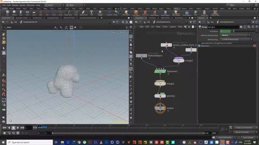Click the Select tool in viewport sidebar
Image resolution: width=259 pixels, height=145 pixels.
click(x=4, y=48)
